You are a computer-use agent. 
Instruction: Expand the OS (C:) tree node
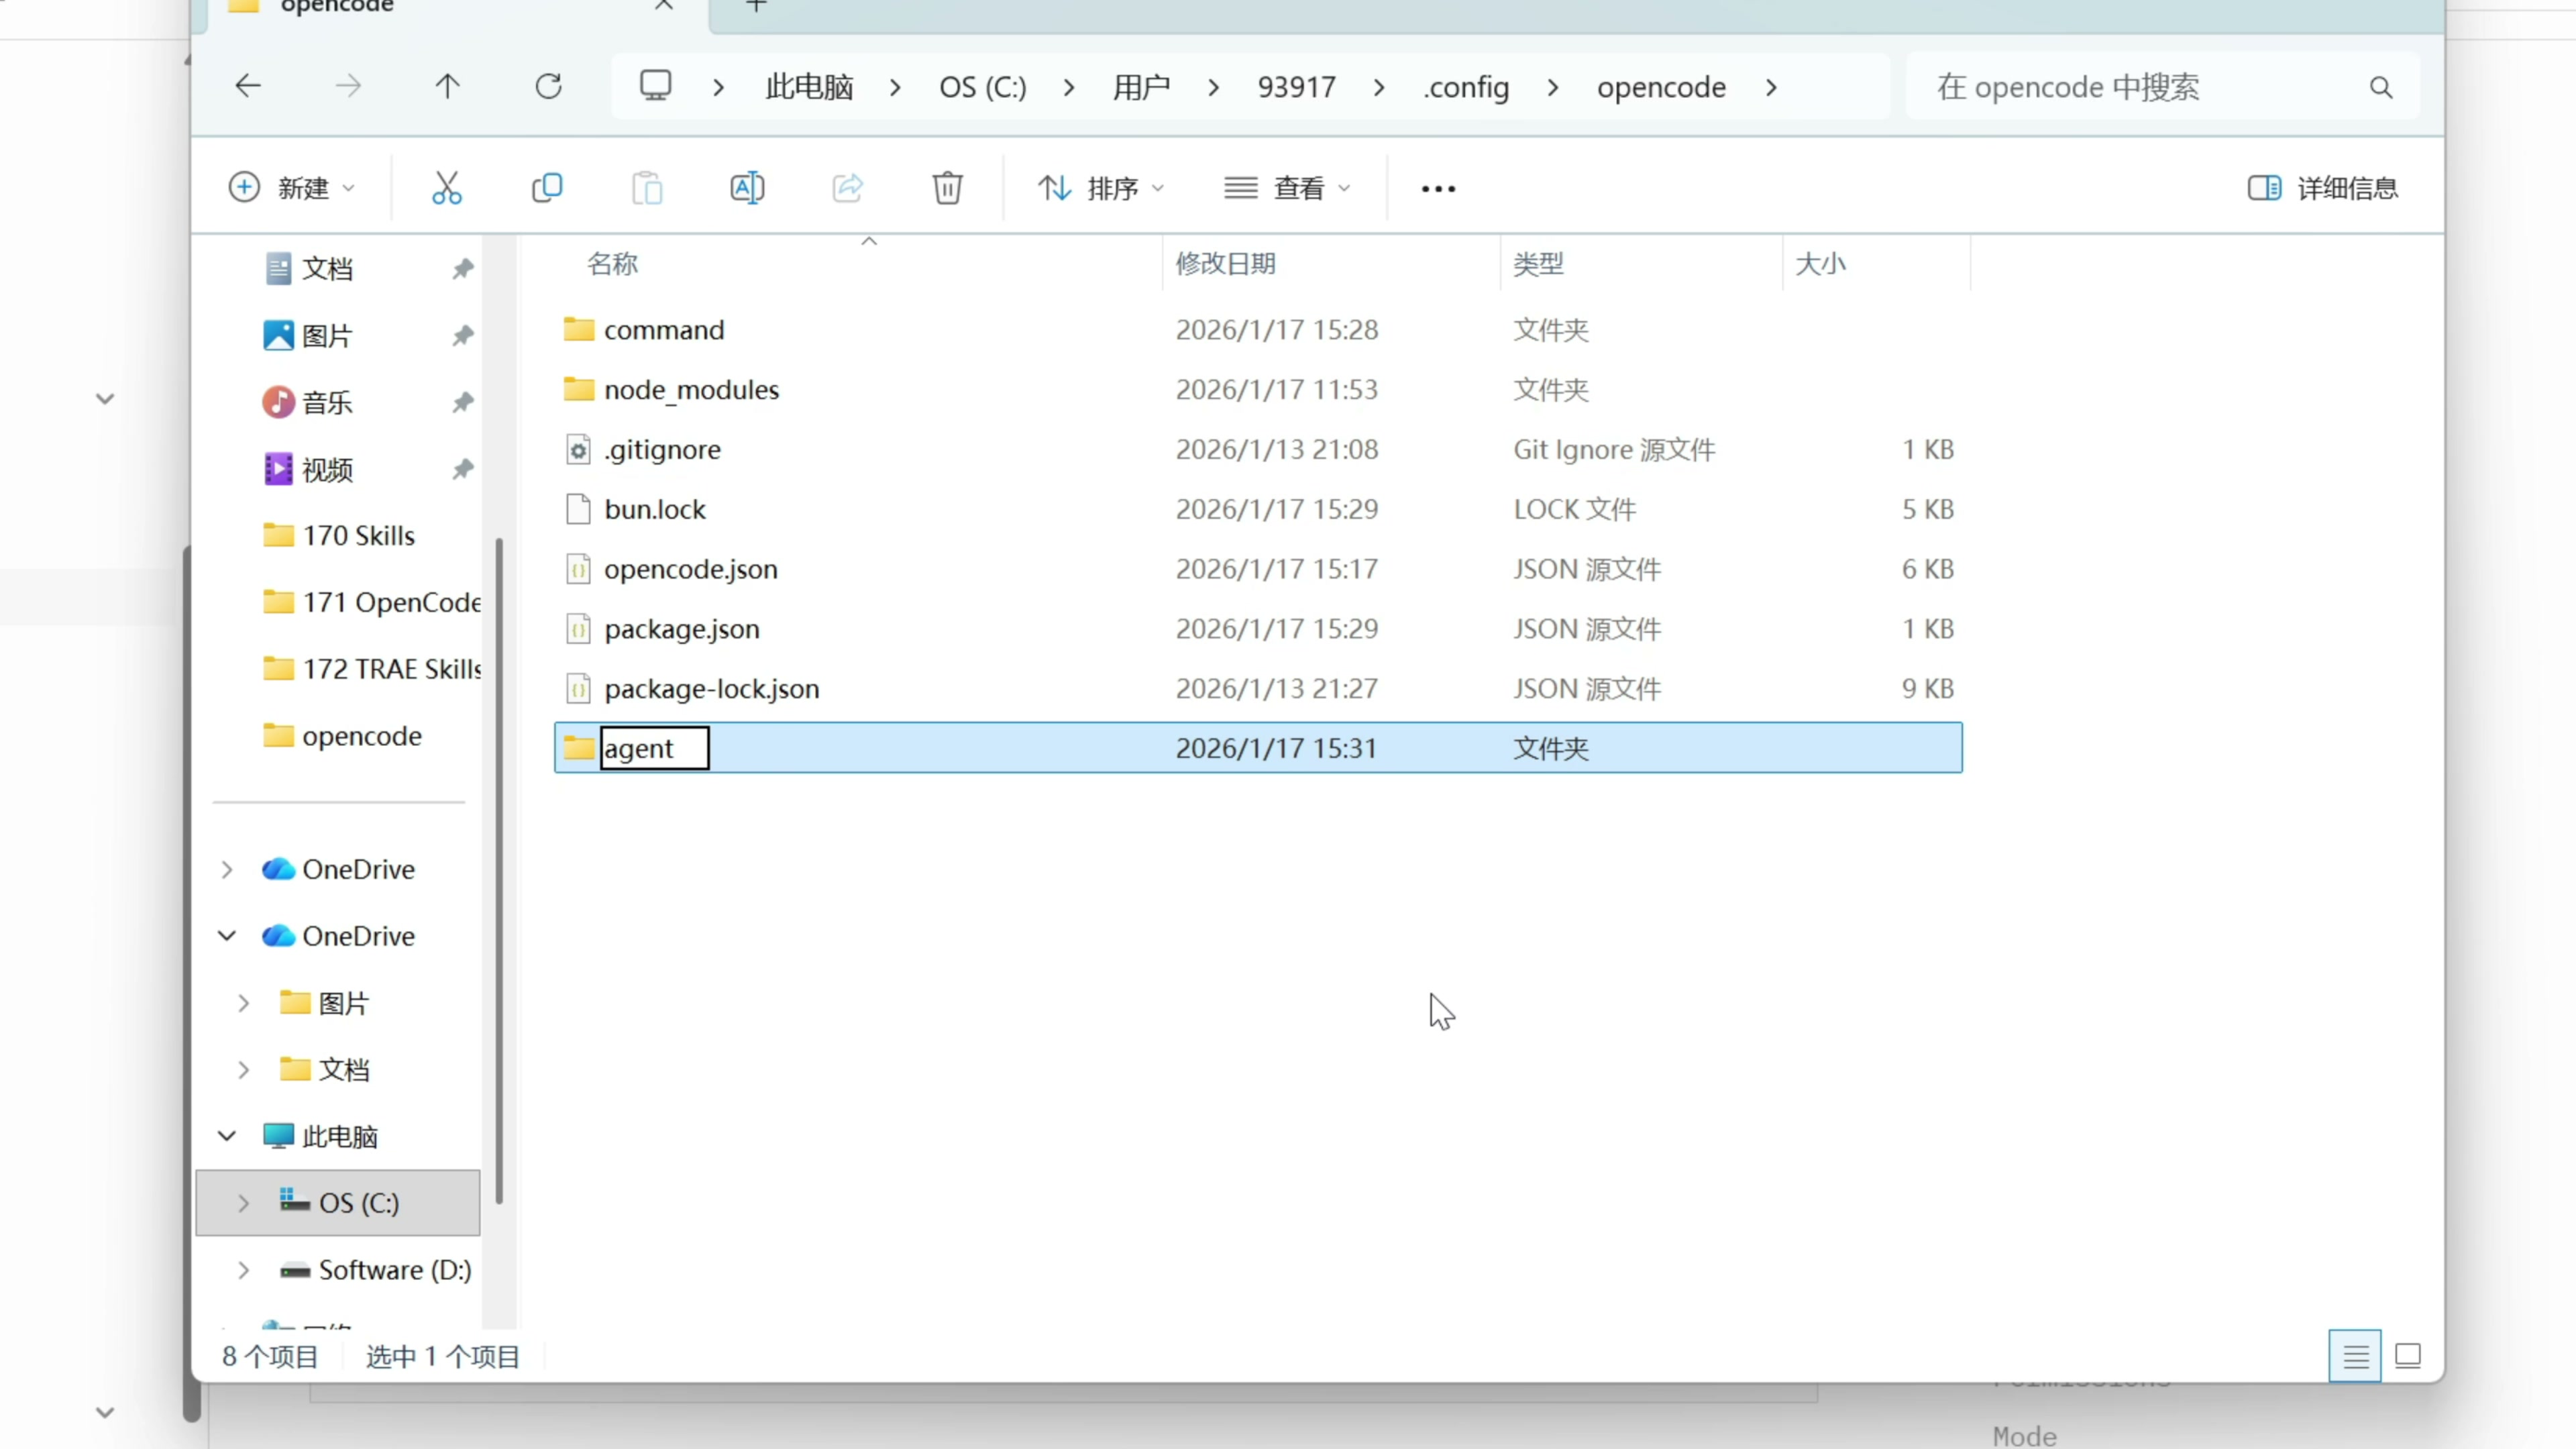click(x=243, y=1203)
